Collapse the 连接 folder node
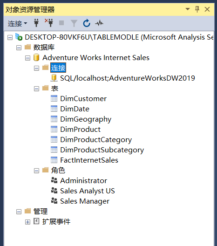 36,68
